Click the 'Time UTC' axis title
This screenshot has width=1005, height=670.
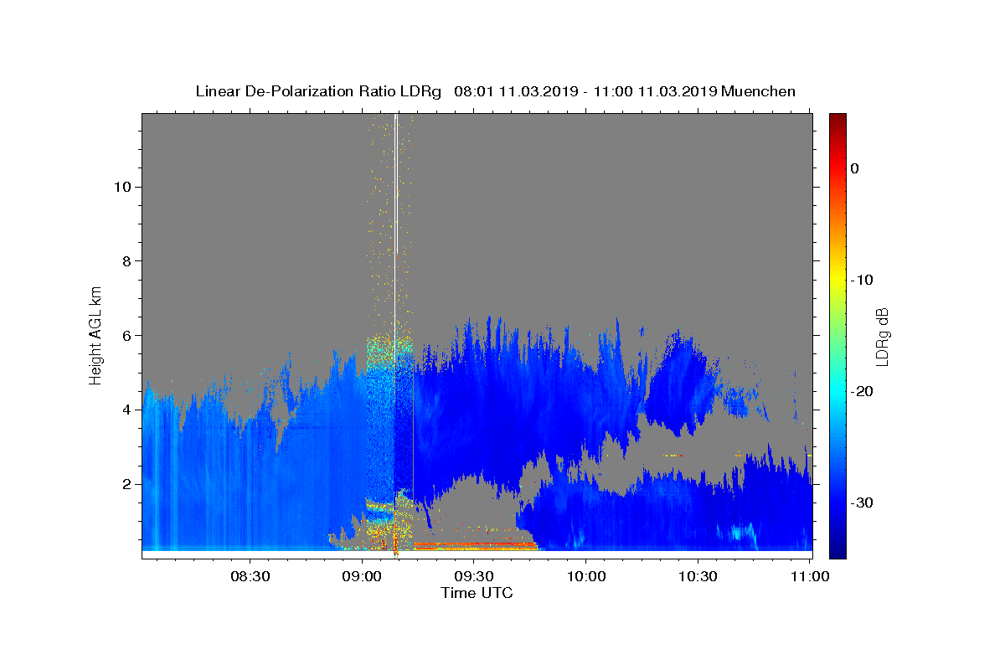coord(477,593)
